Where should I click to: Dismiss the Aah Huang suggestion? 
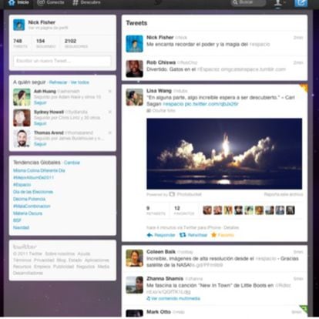click(109, 91)
